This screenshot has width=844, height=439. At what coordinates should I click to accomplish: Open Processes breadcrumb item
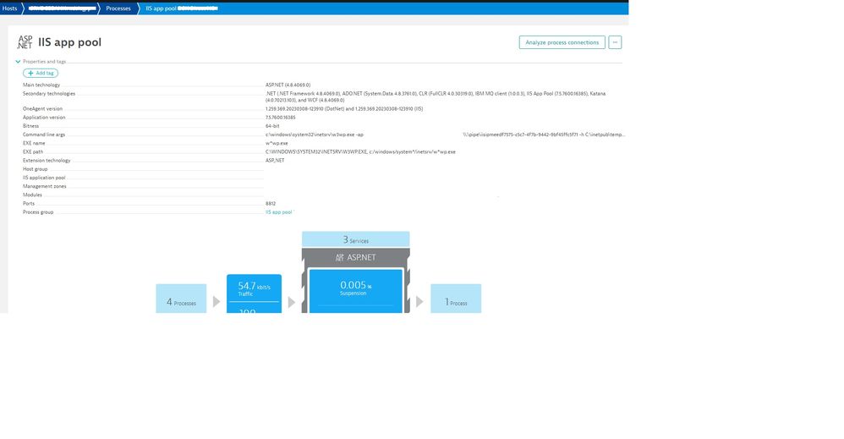coord(118,8)
